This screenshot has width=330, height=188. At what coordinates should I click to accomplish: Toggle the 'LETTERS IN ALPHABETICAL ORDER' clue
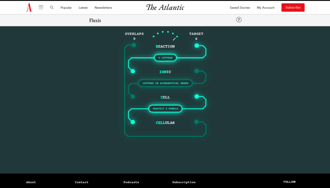tap(165, 83)
